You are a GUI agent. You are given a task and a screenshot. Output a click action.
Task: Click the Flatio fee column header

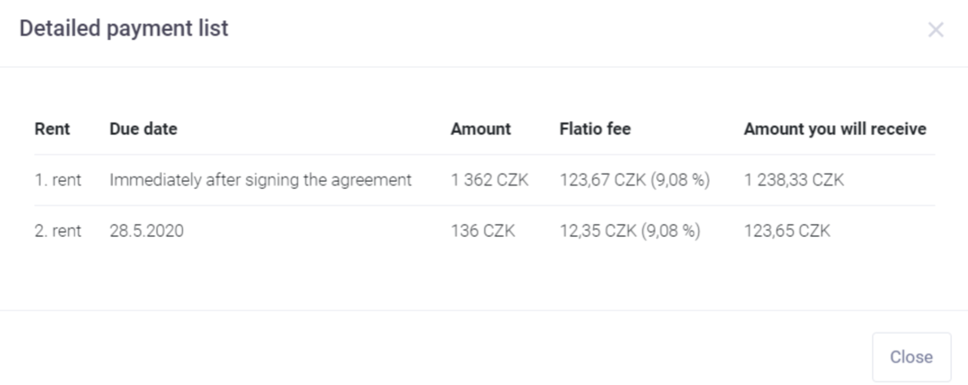595,129
